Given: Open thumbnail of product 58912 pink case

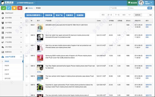Looking at the screenshot, I should pyautogui.click(x=40, y=58).
